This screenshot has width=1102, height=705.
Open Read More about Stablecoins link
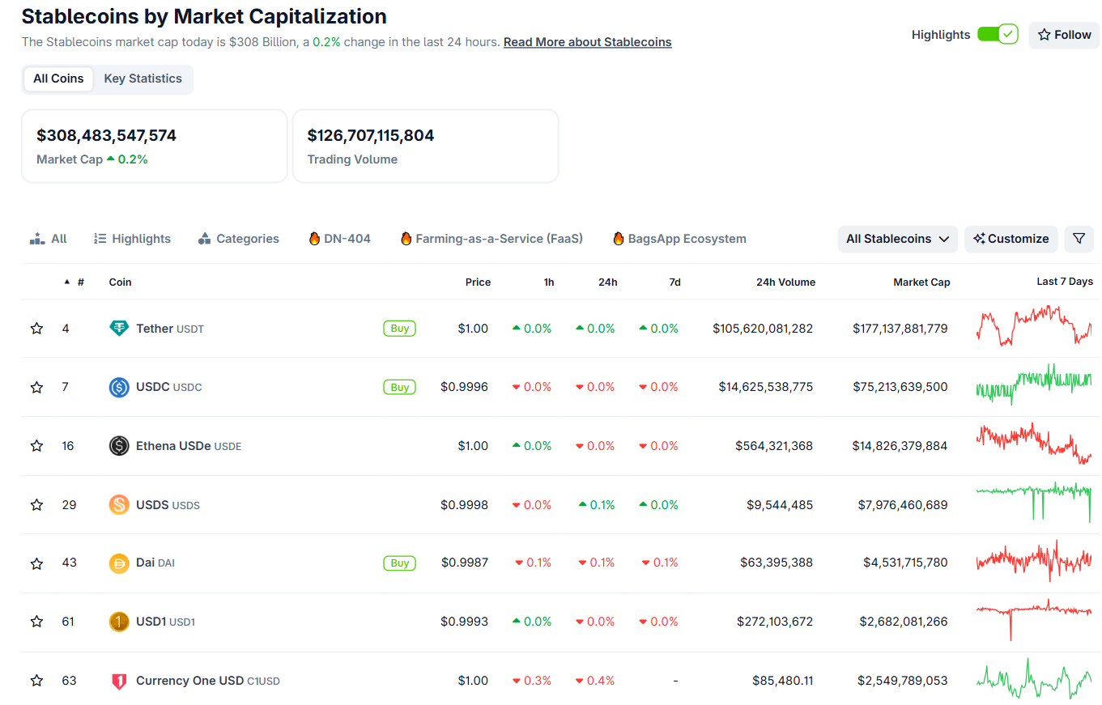(587, 41)
